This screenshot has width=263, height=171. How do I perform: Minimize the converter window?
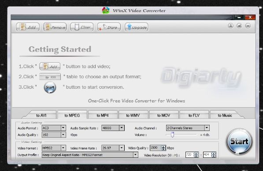coord(239,17)
